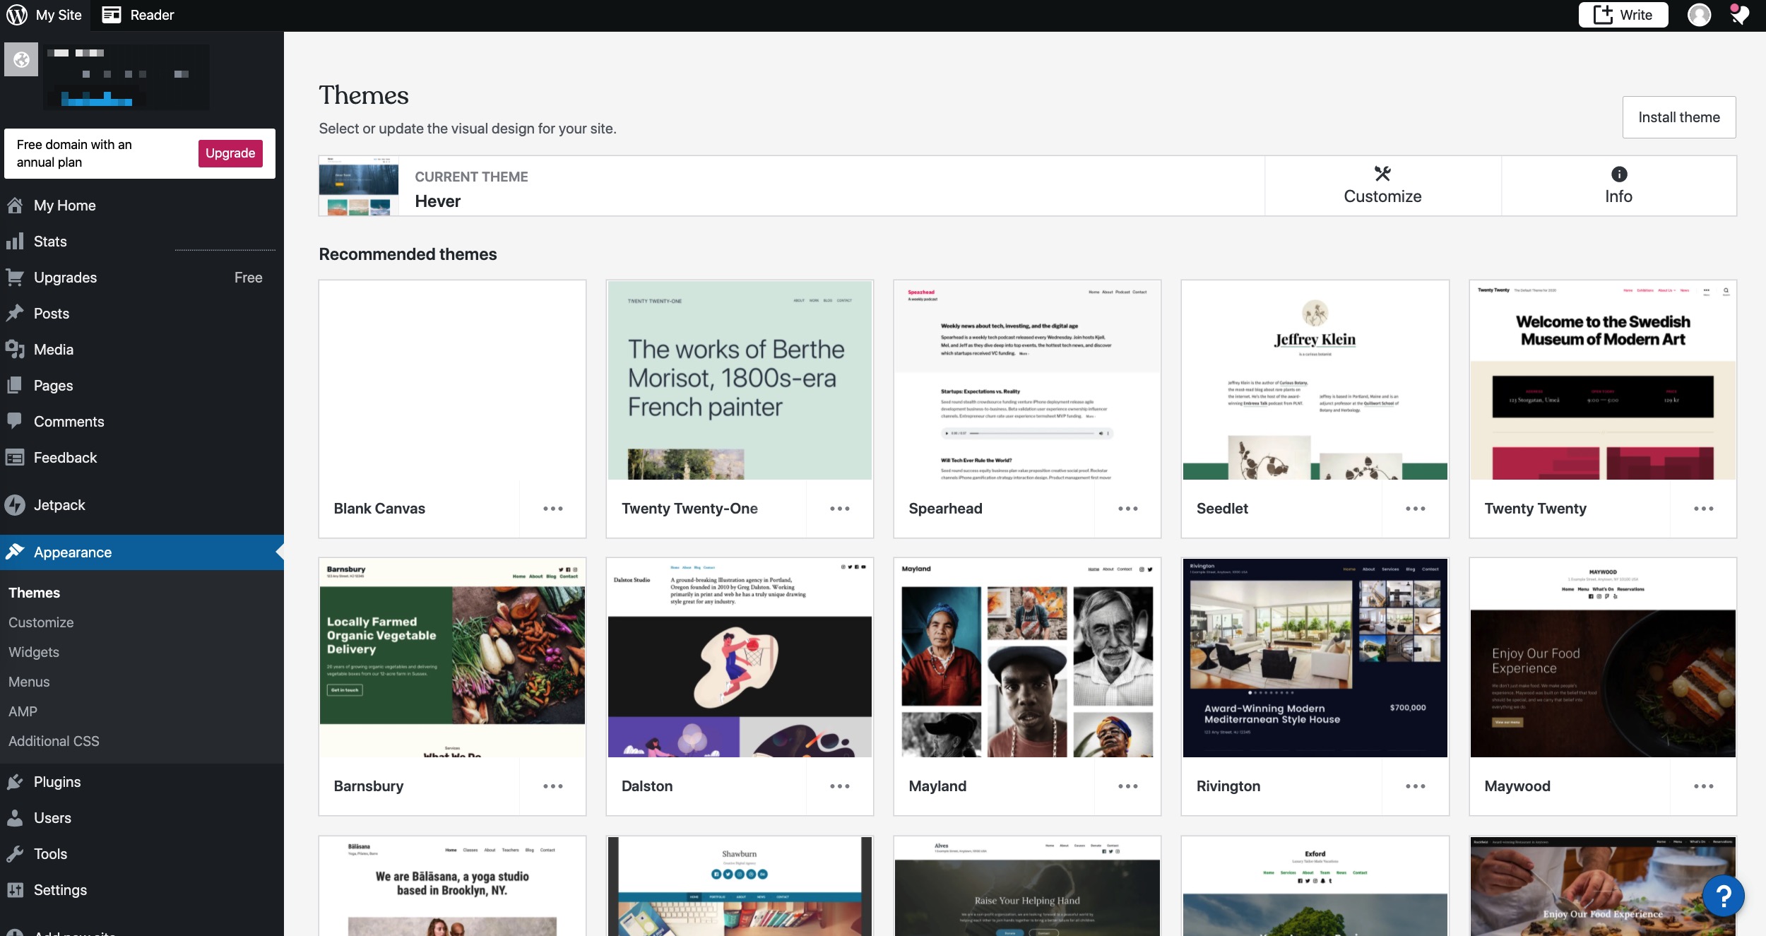Viewport: 1766px width, 936px height.
Task: Click the site globe icon
Action: [21, 60]
